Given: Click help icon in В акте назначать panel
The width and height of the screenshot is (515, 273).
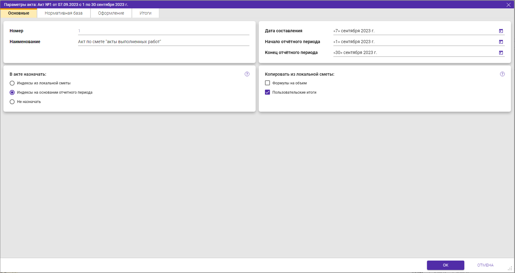Looking at the screenshot, I should click(247, 74).
